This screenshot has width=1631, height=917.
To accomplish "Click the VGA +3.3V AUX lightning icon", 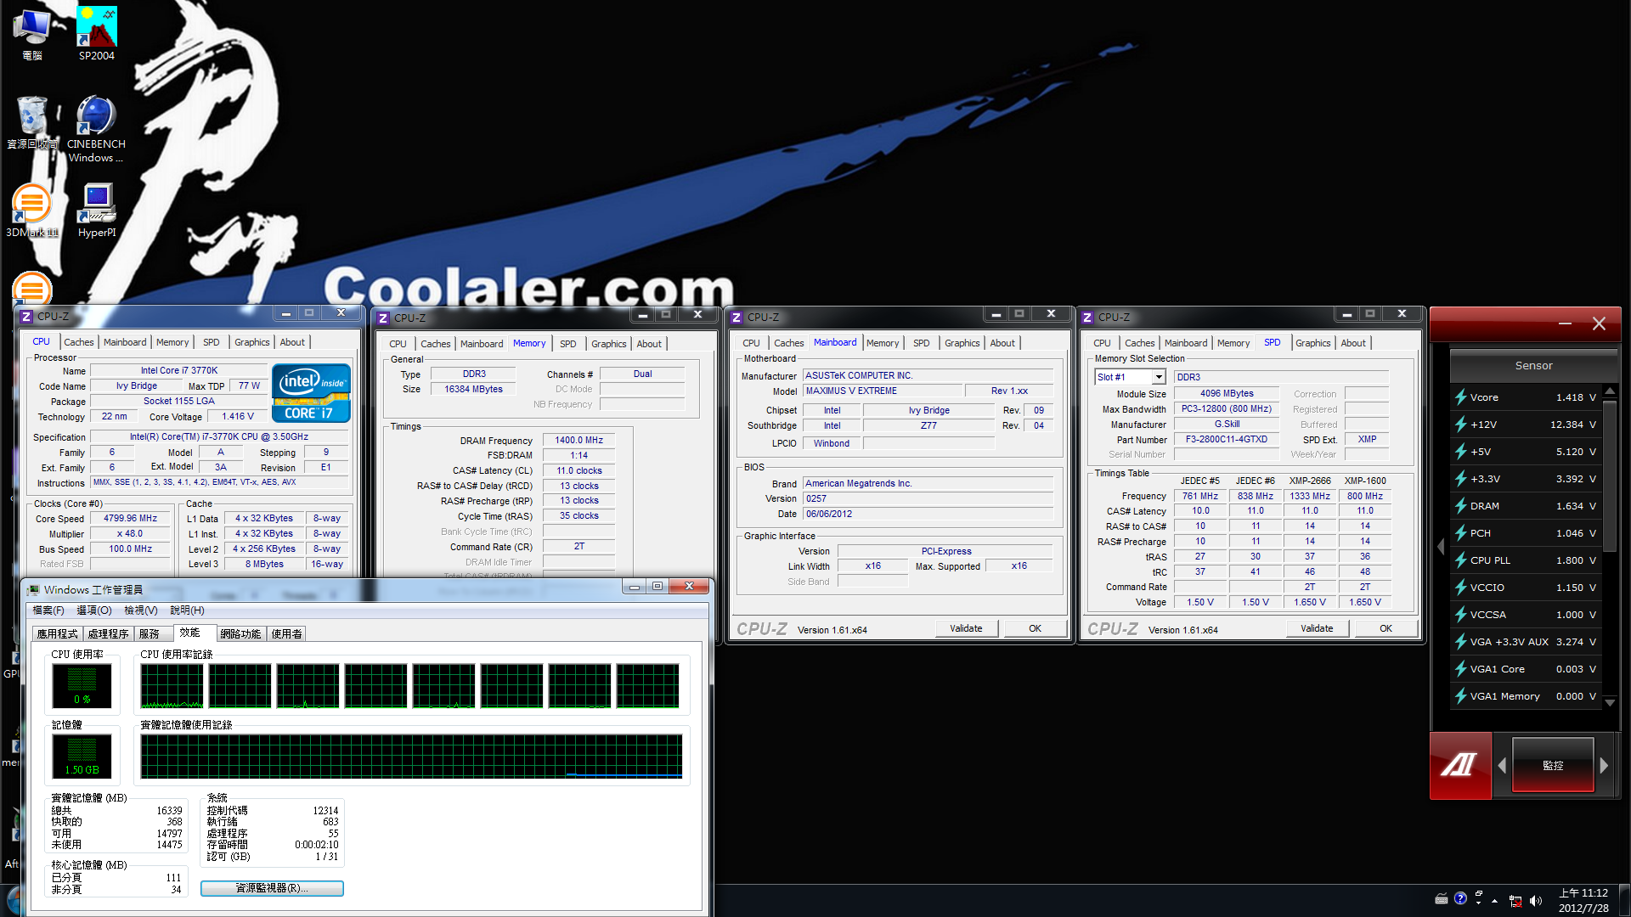I will (1461, 642).
